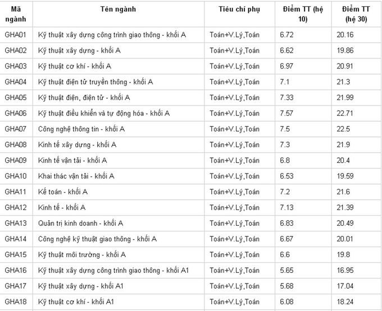Image resolution: width=382 pixels, height=311 pixels.
Task: Select the "Khai thác vận tải - khối A" cell
Action: (x=76, y=176)
